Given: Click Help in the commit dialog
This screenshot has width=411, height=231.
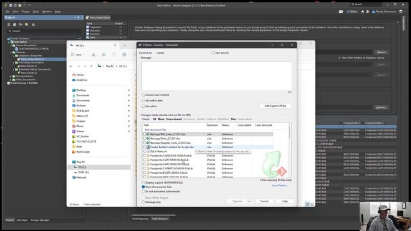Looking at the screenshot, I should click(x=285, y=201).
